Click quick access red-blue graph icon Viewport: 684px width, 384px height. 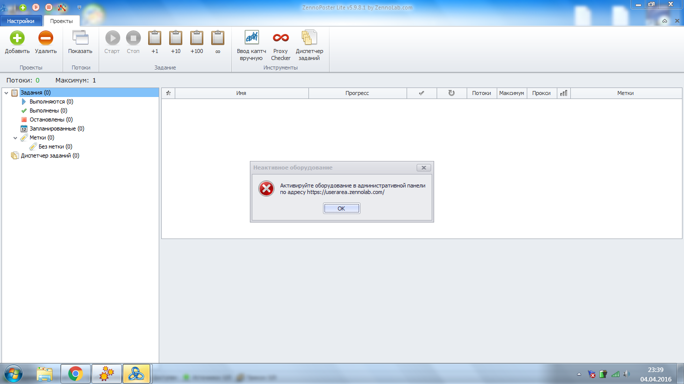(x=62, y=7)
